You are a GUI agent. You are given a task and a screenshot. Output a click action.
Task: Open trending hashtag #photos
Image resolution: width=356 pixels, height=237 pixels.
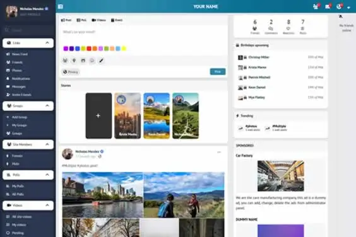[x=251, y=126]
